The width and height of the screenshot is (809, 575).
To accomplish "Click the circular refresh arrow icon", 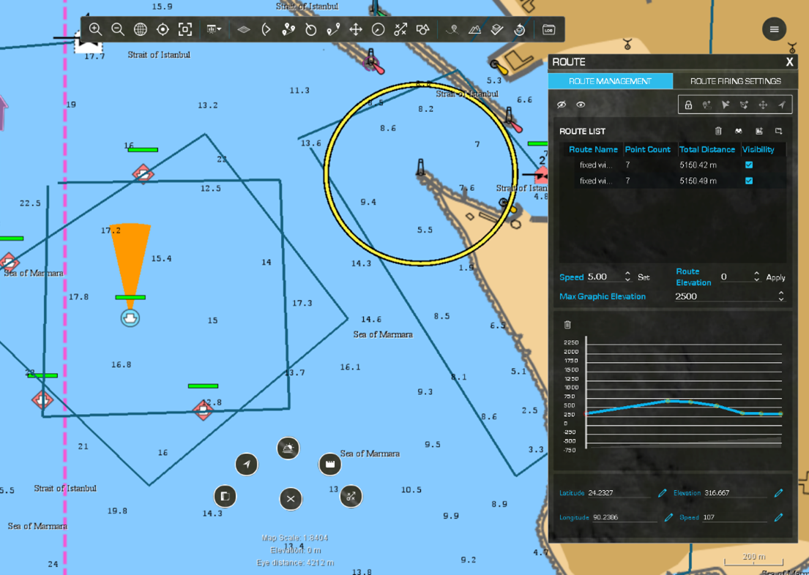I will pyautogui.click(x=520, y=29).
